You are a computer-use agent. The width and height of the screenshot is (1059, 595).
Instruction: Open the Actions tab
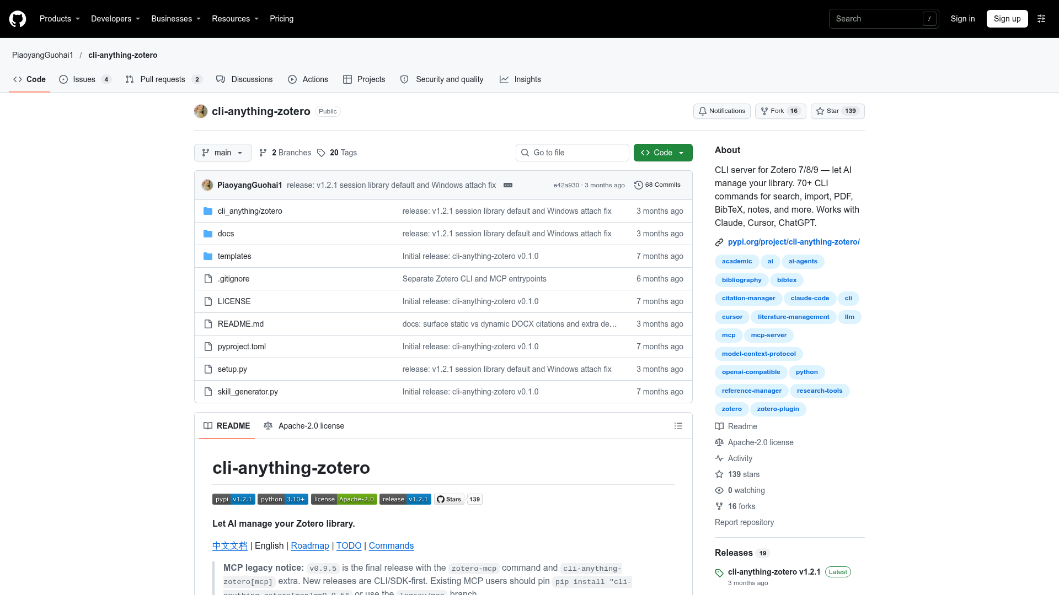pyautogui.click(x=308, y=79)
